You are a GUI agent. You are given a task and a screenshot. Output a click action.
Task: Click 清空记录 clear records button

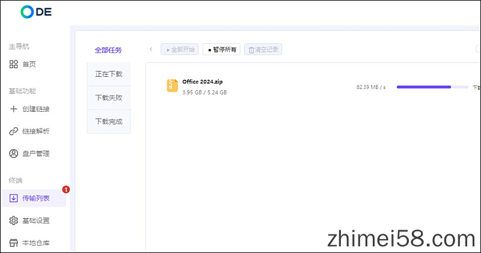point(263,49)
